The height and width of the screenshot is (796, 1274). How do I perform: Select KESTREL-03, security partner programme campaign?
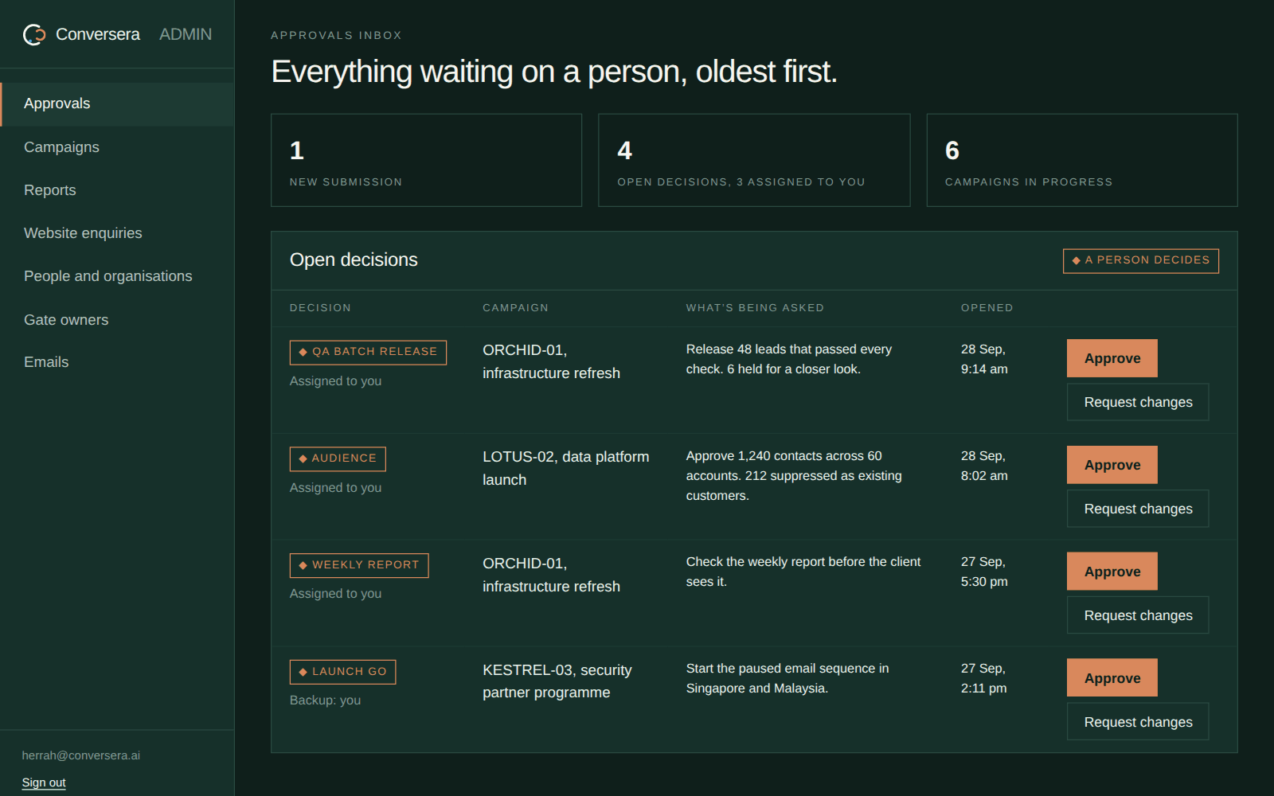[557, 681]
